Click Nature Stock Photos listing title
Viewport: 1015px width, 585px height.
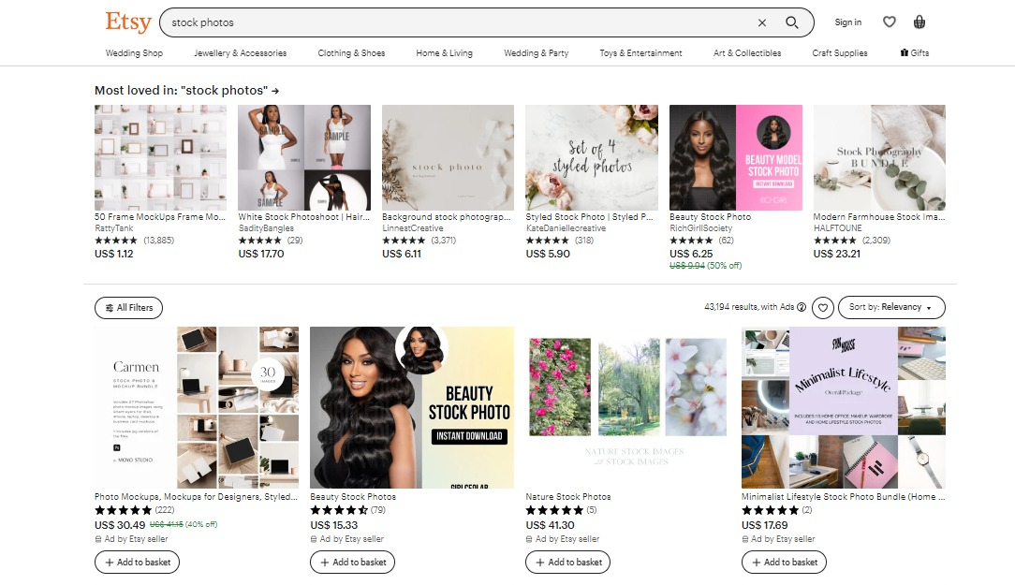coord(568,497)
